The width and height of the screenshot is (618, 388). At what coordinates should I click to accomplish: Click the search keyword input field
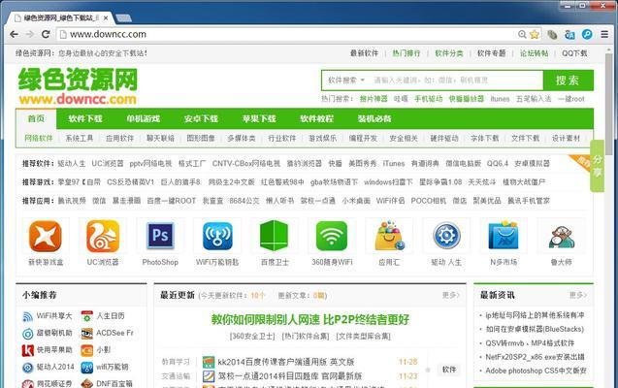pos(456,81)
